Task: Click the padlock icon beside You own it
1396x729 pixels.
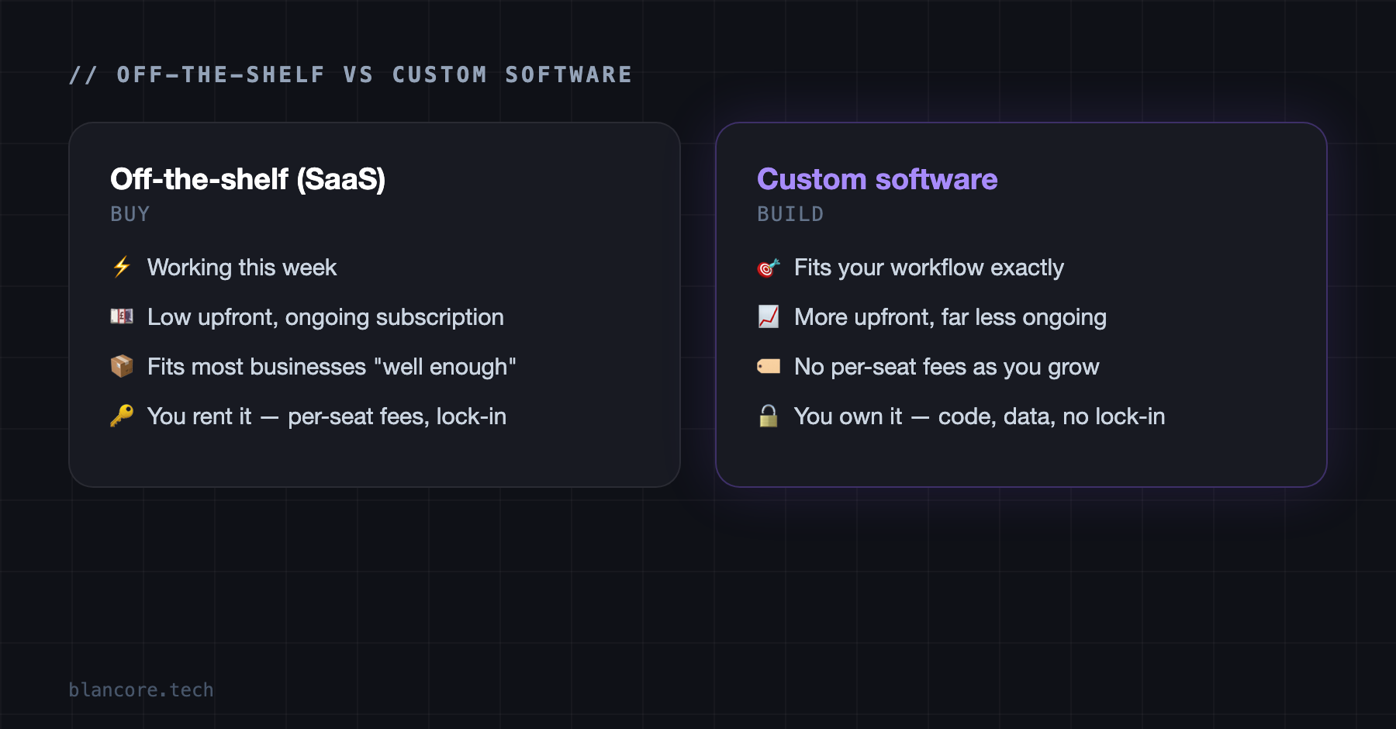Action: (x=769, y=416)
